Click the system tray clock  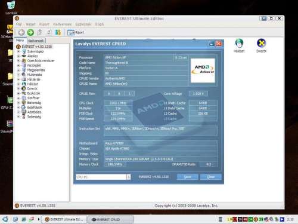(x=290, y=219)
